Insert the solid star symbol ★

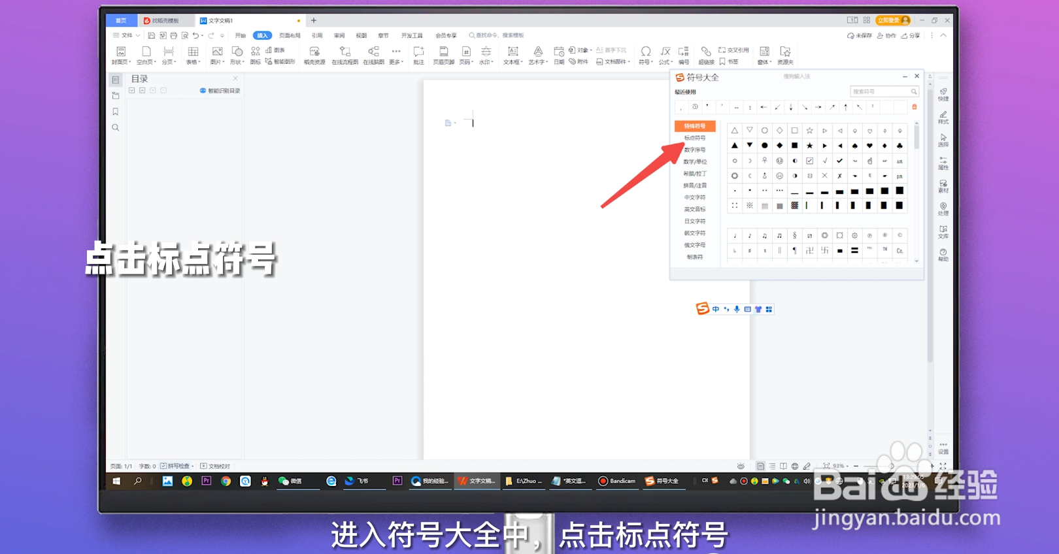[x=809, y=146]
